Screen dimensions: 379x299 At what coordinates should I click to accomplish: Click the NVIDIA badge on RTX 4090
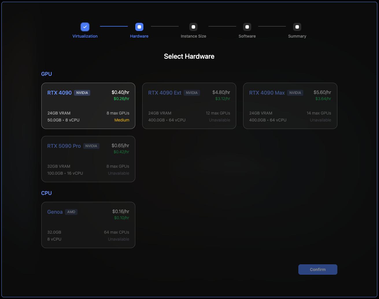(x=82, y=93)
